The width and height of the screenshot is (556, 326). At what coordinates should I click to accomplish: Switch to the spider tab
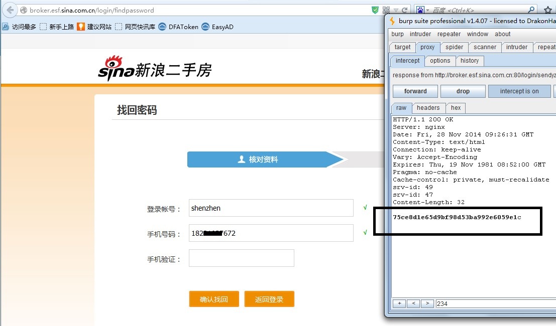pos(454,47)
